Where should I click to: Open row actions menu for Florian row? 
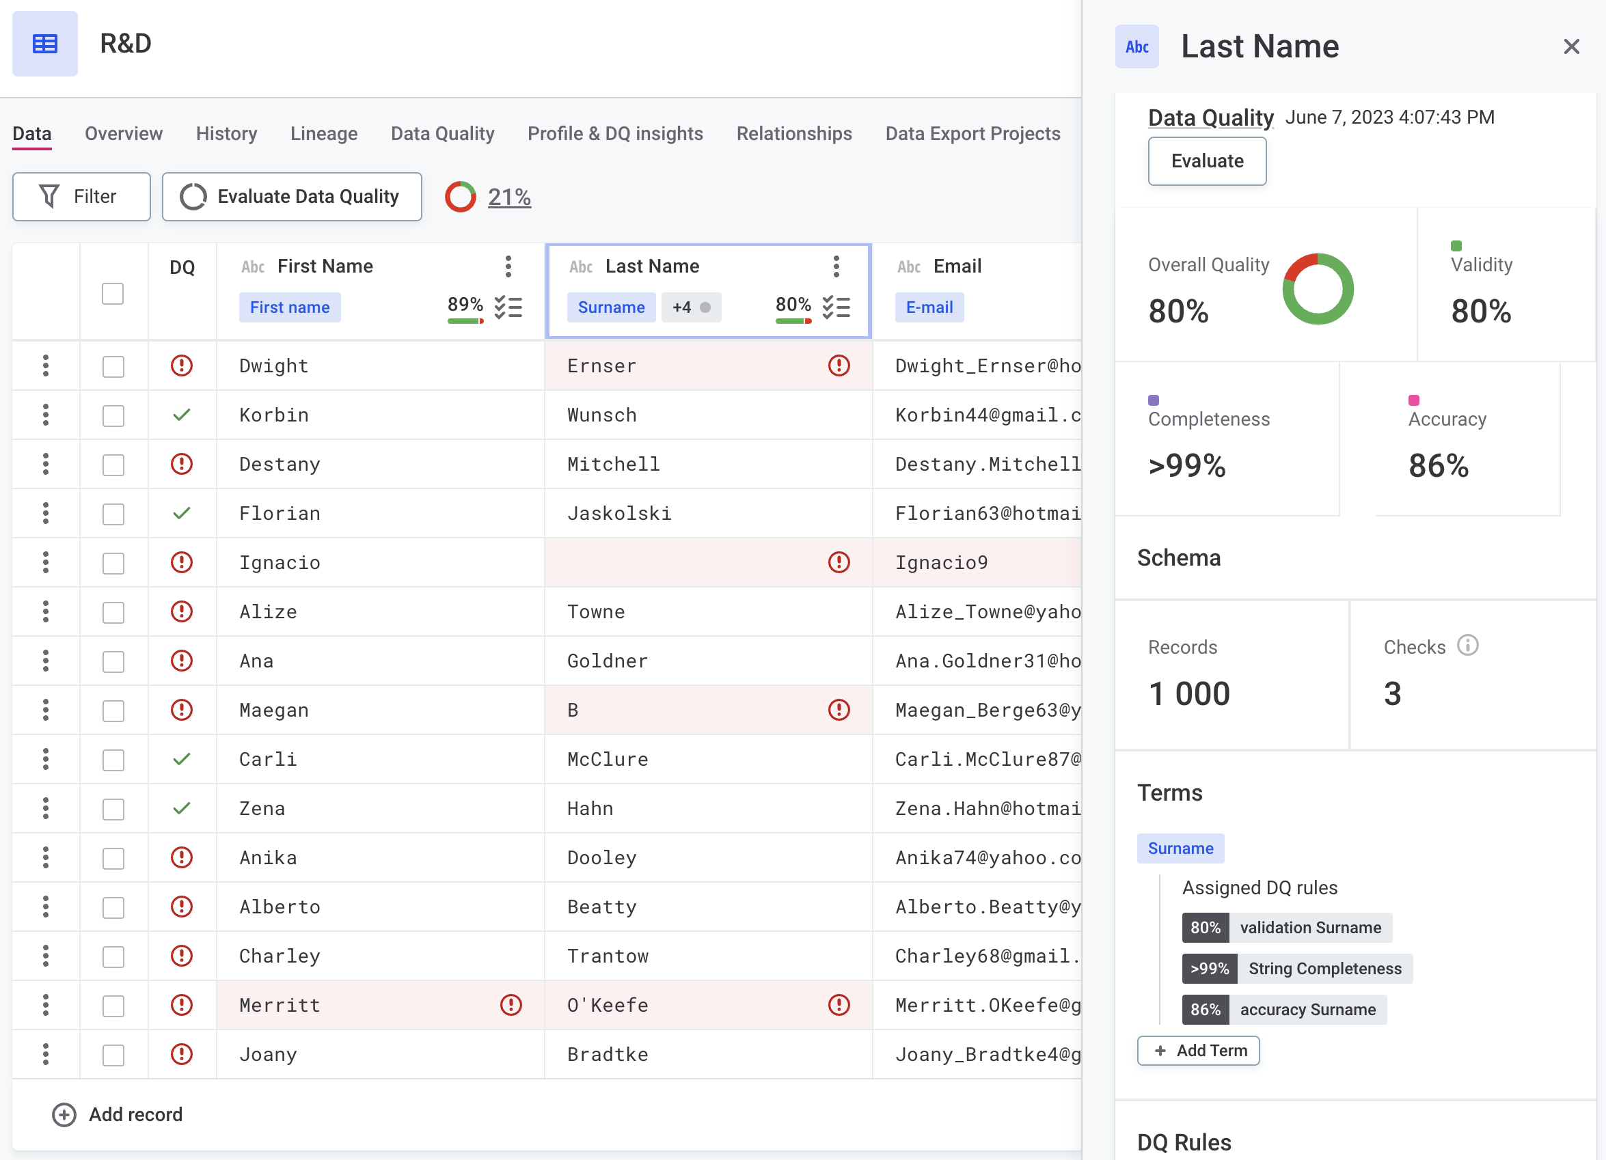46,513
